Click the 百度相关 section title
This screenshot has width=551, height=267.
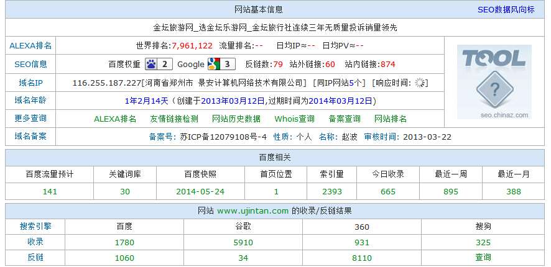(x=275, y=158)
